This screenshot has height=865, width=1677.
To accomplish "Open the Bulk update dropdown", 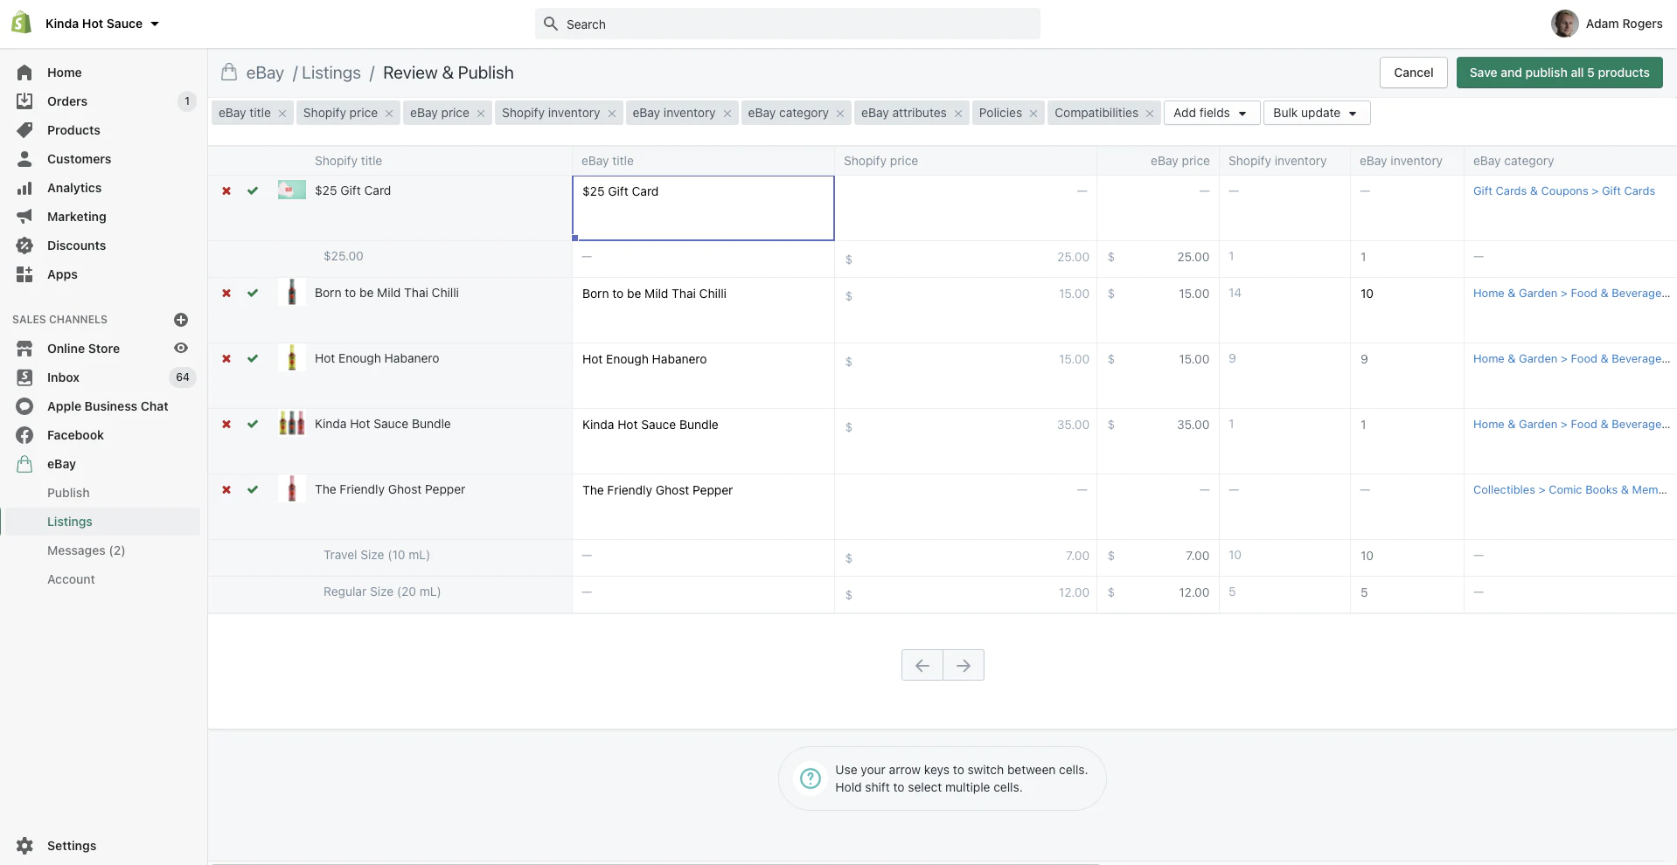I will point(1316,114).
